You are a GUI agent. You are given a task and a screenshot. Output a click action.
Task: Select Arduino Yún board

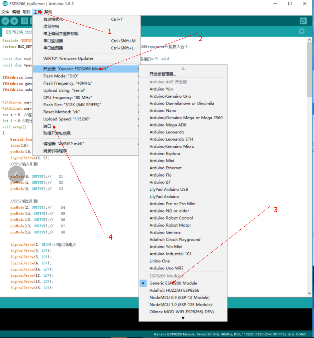click(183, 89)
